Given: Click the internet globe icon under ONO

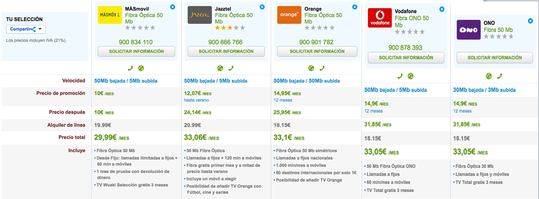Looking at the screenshot, I should 488,76.
